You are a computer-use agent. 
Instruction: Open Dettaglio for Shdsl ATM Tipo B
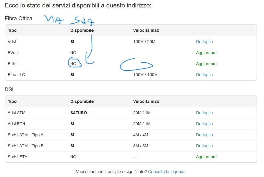pyautogui.click(x=204, y=146)
